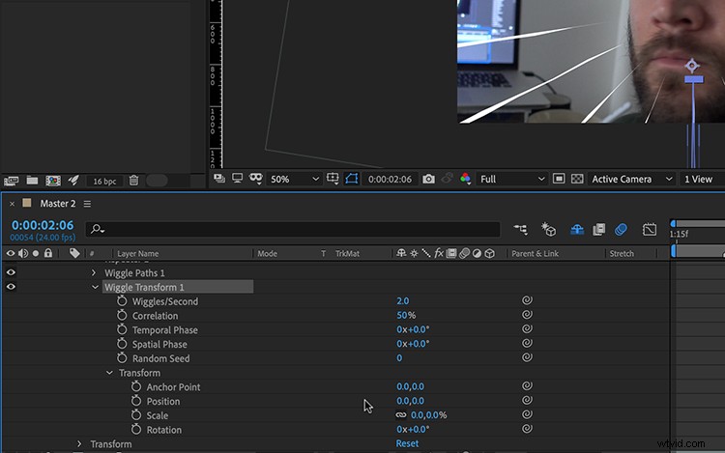Collapse the Wiggle Transform 1 group

tap(95, 287)
